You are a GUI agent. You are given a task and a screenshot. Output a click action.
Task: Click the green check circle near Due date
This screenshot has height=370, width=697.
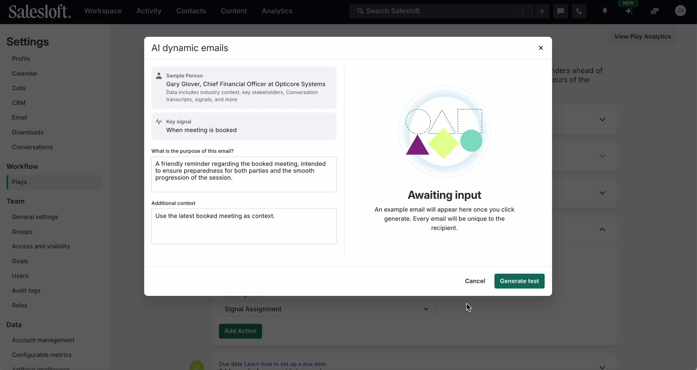pos(197,365)
